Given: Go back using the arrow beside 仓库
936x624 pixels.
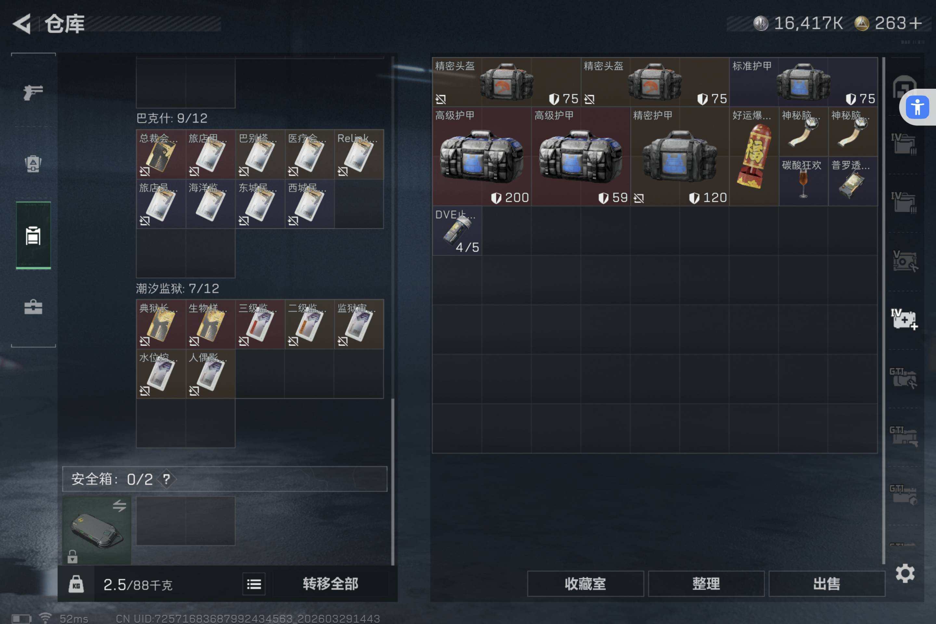Looking at the screenshot, I should point(22,24).
